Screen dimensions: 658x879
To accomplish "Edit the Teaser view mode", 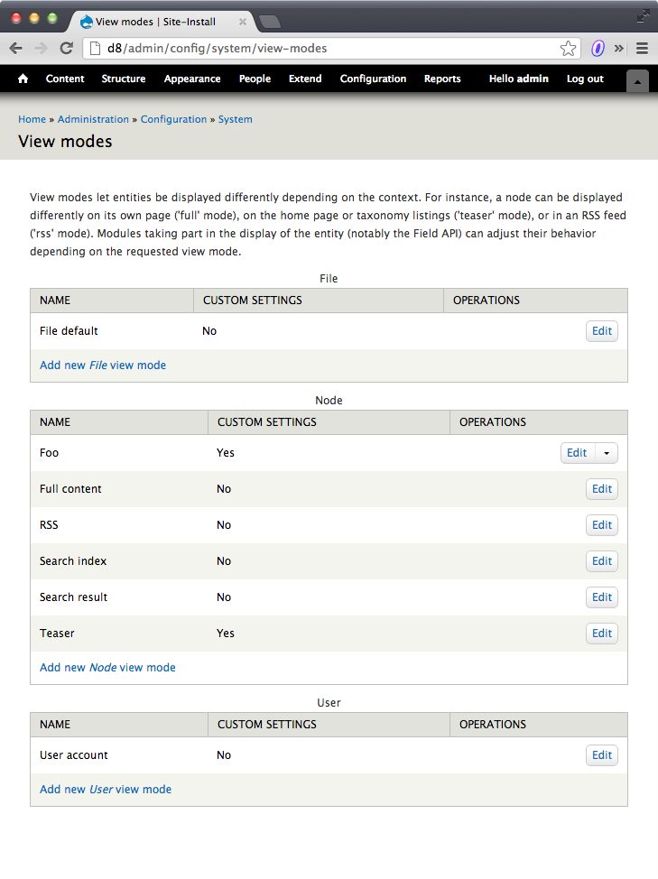I will pos(601,633).
